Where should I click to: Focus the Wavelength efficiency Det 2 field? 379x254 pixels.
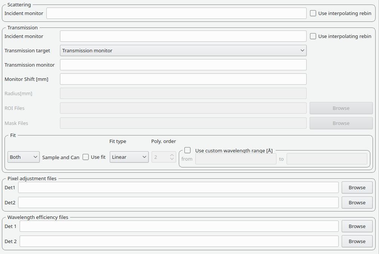tap(179, 241)
